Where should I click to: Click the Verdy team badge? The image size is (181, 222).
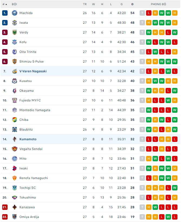coord(15,32)
